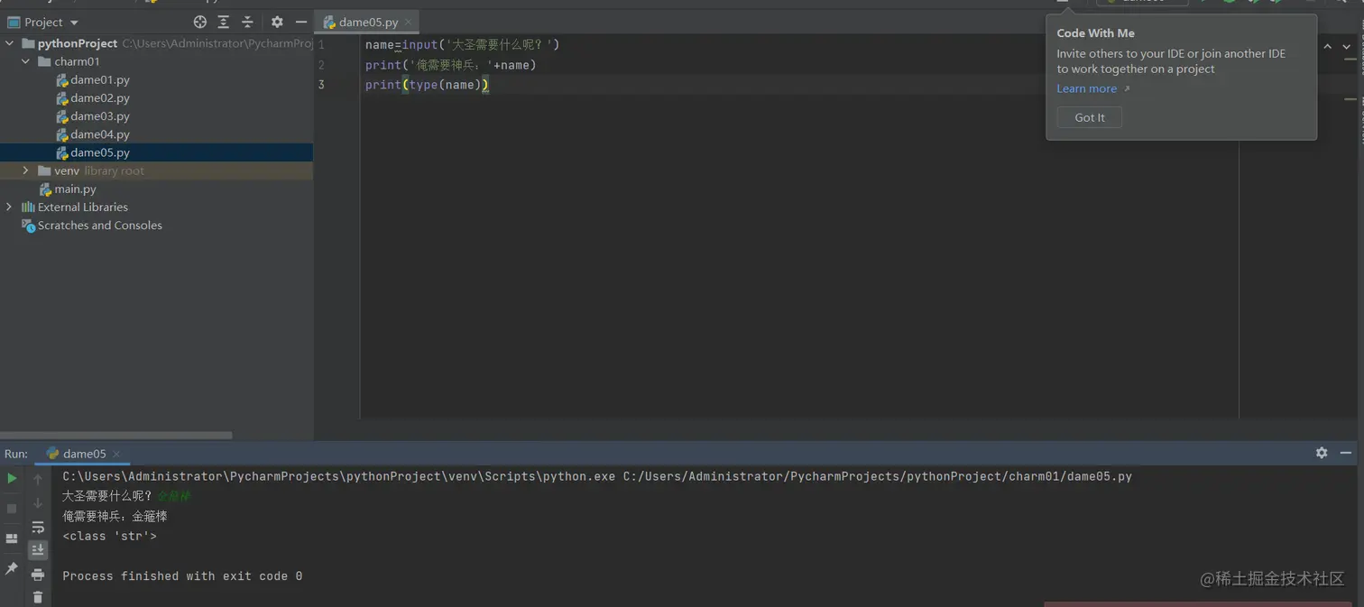Image resolution: width=1364 pixels, height=607 pixels.
Task: Jump to next highlighted error arrow
Action: click(1347, 46)
